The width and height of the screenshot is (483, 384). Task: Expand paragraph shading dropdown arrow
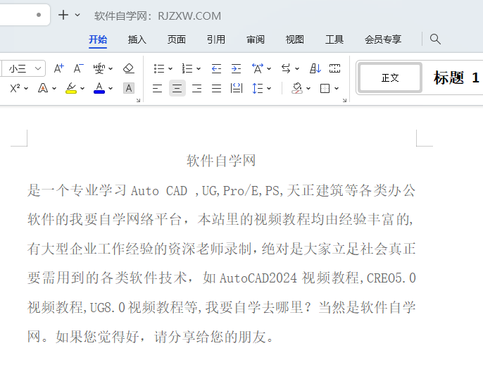click(308, 89)
